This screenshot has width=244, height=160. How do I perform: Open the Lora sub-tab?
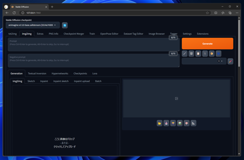95,73
